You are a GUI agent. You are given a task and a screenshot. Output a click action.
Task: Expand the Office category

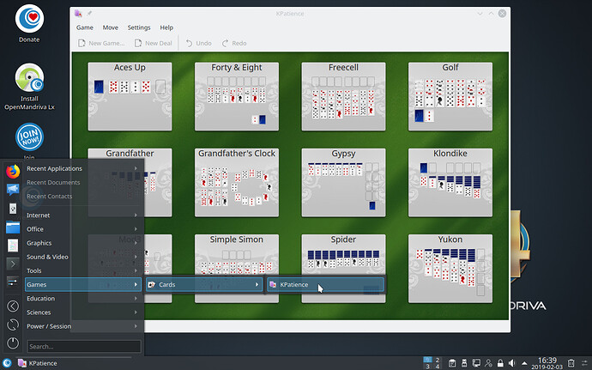pyautogui.click(x=82, y=229)
